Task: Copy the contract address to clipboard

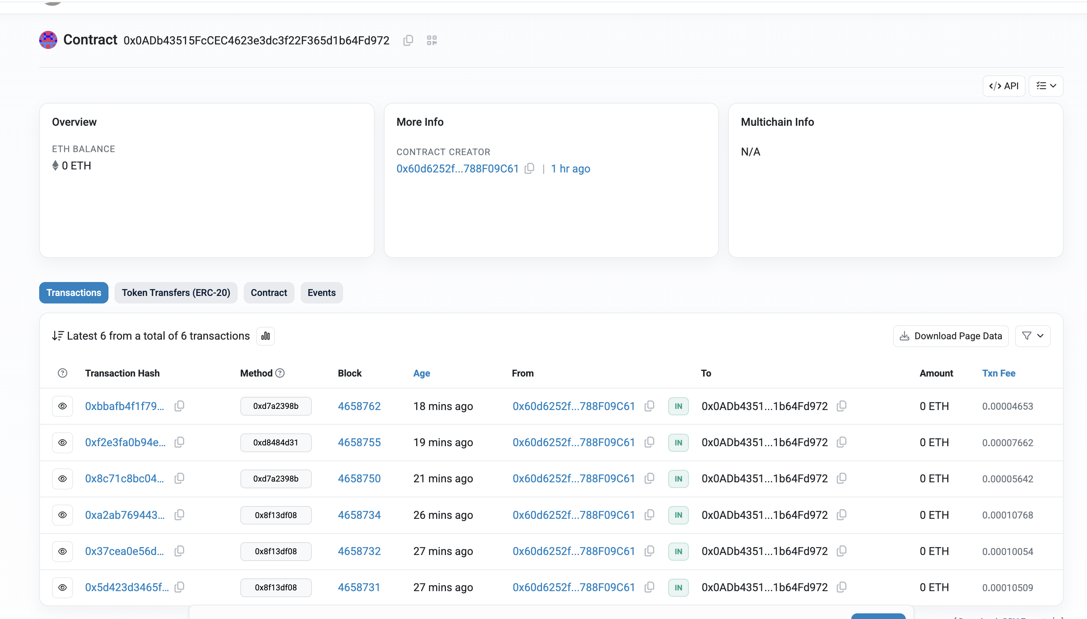Action: [408, 40]
